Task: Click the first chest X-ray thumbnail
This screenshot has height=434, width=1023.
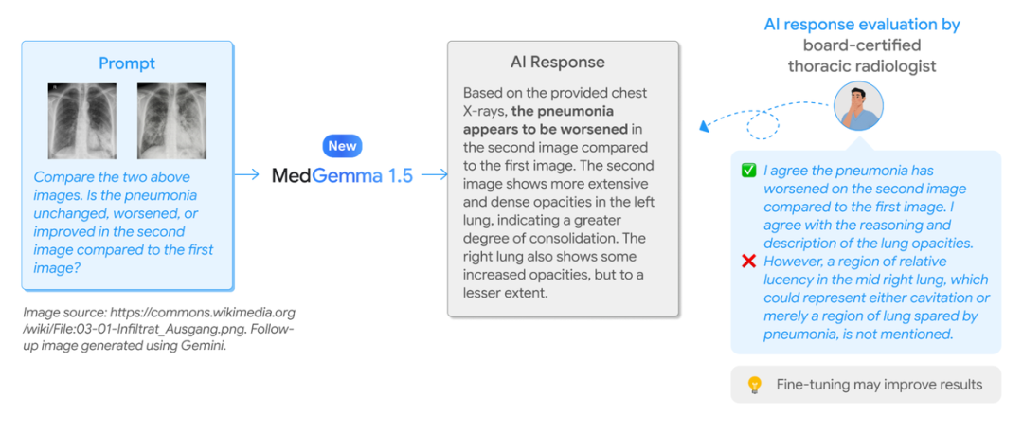Action: tap(82, 120)
